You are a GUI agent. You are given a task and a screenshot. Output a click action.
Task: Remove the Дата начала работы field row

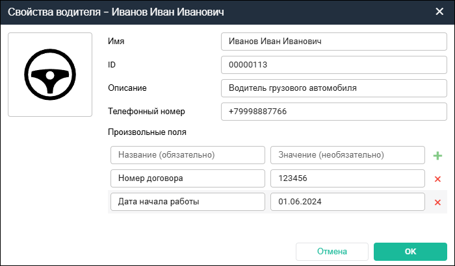point(437,202)
